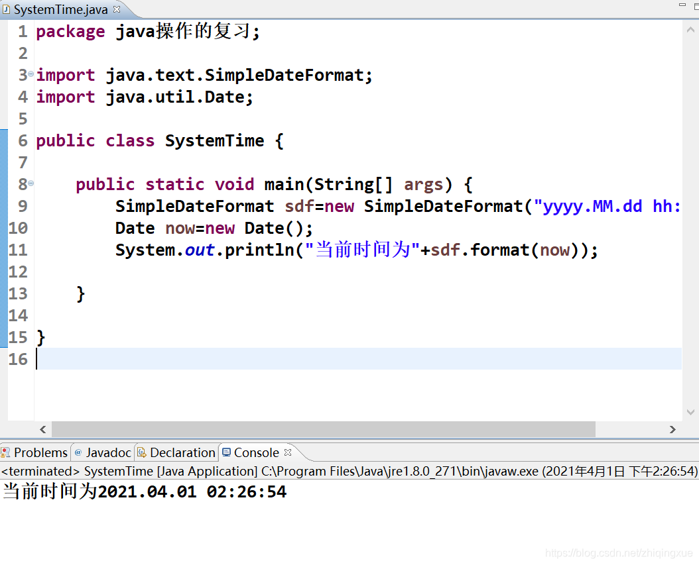Maximize the editor area
This screenshot has width=699, height=565.
pos(696,6)
